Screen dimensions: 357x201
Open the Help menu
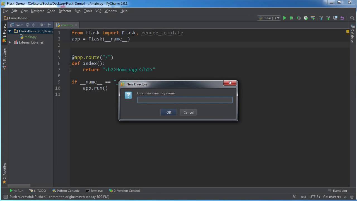coord(124,11)
